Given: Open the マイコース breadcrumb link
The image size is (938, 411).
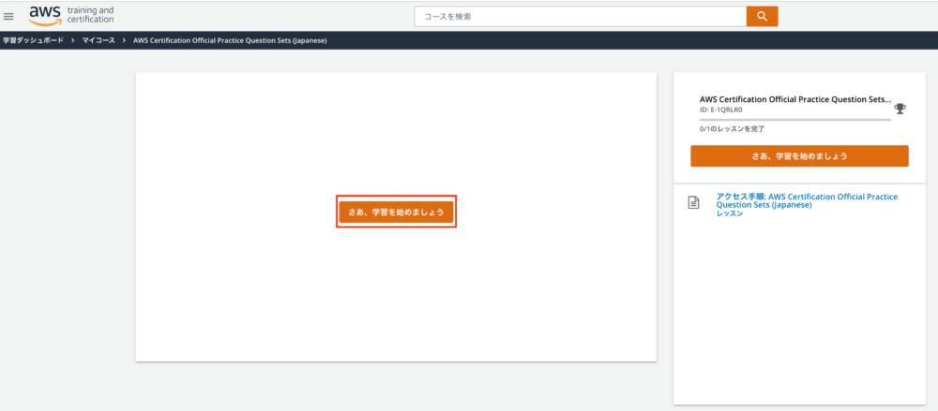Looking at the screenshot, I should (98, 40).
